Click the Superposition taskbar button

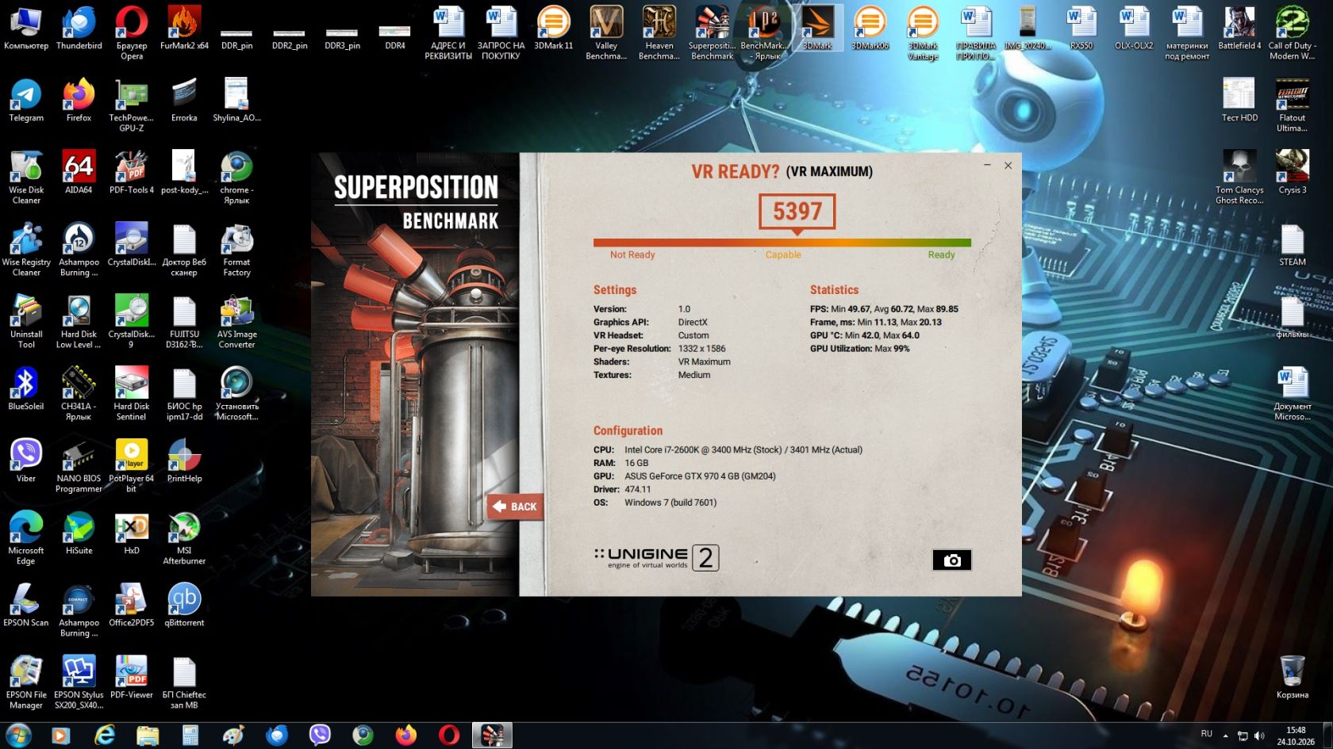click(x=493, y=736)
